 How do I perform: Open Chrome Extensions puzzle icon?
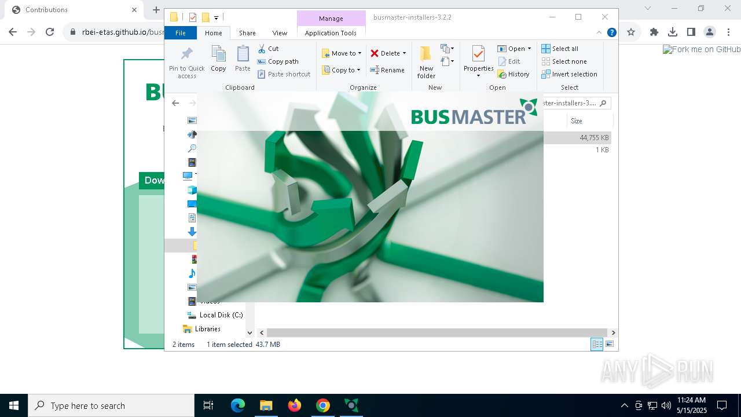[654, 32]
